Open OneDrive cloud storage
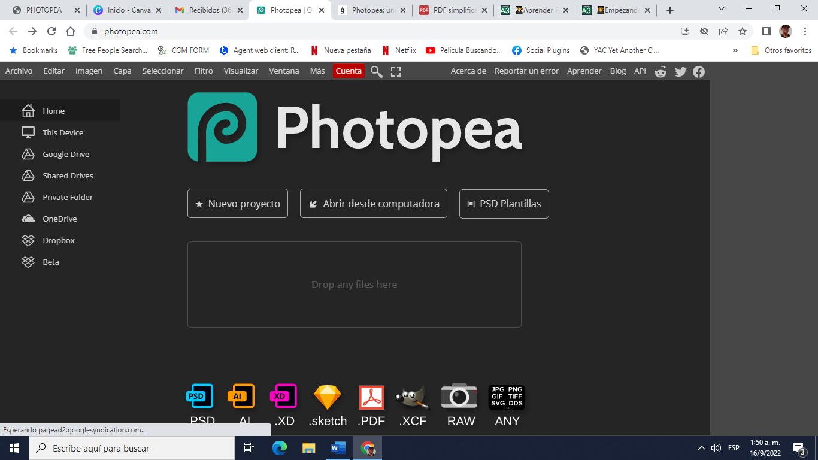 pyautogui.click(x=60, y=219)
